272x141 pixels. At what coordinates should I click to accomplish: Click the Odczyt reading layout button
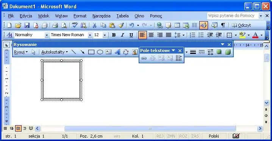coord(241,25)
